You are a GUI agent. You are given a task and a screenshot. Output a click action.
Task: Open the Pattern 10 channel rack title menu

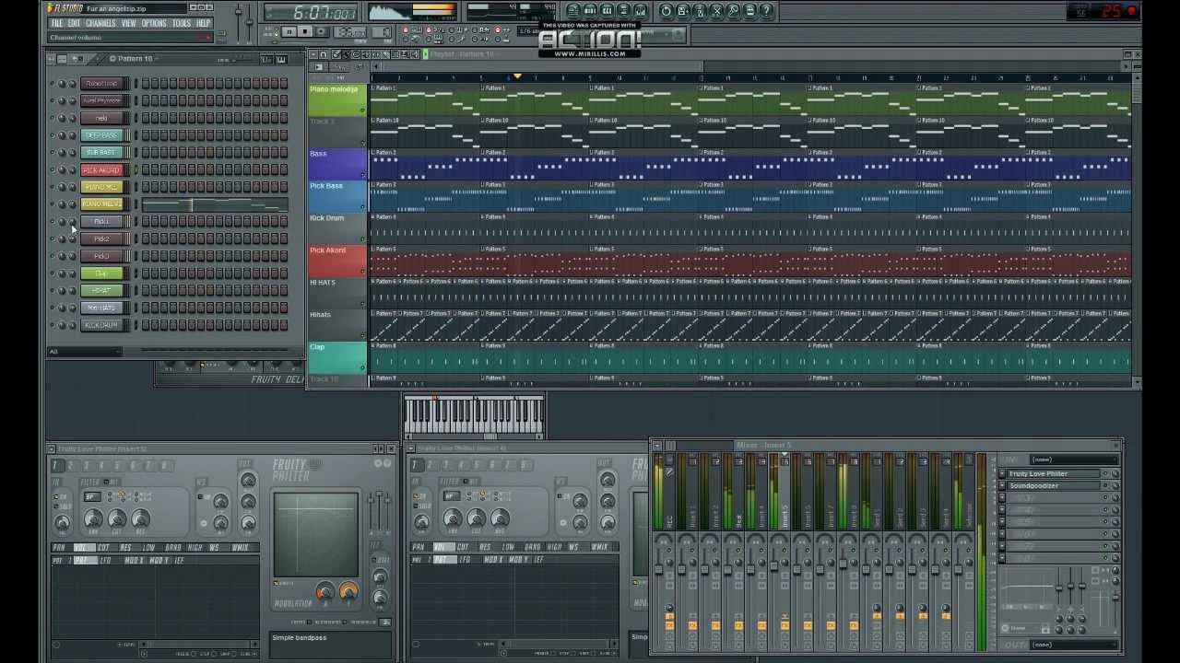point(135,59)
